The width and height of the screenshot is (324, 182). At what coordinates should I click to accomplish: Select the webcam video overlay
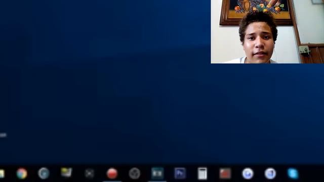(267, 31)
